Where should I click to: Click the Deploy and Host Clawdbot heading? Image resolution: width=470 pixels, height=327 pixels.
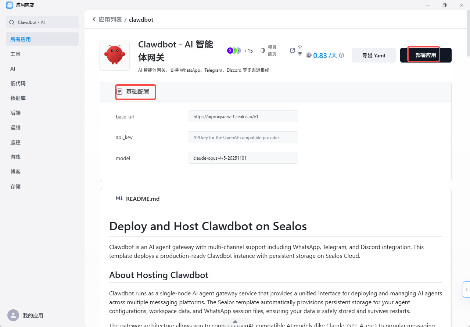(x=208, y=226)
